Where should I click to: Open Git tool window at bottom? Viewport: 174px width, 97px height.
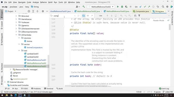[x=7, y=88]
